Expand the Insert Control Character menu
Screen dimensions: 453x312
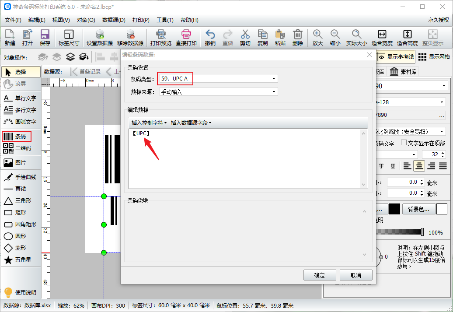(149, 123)
